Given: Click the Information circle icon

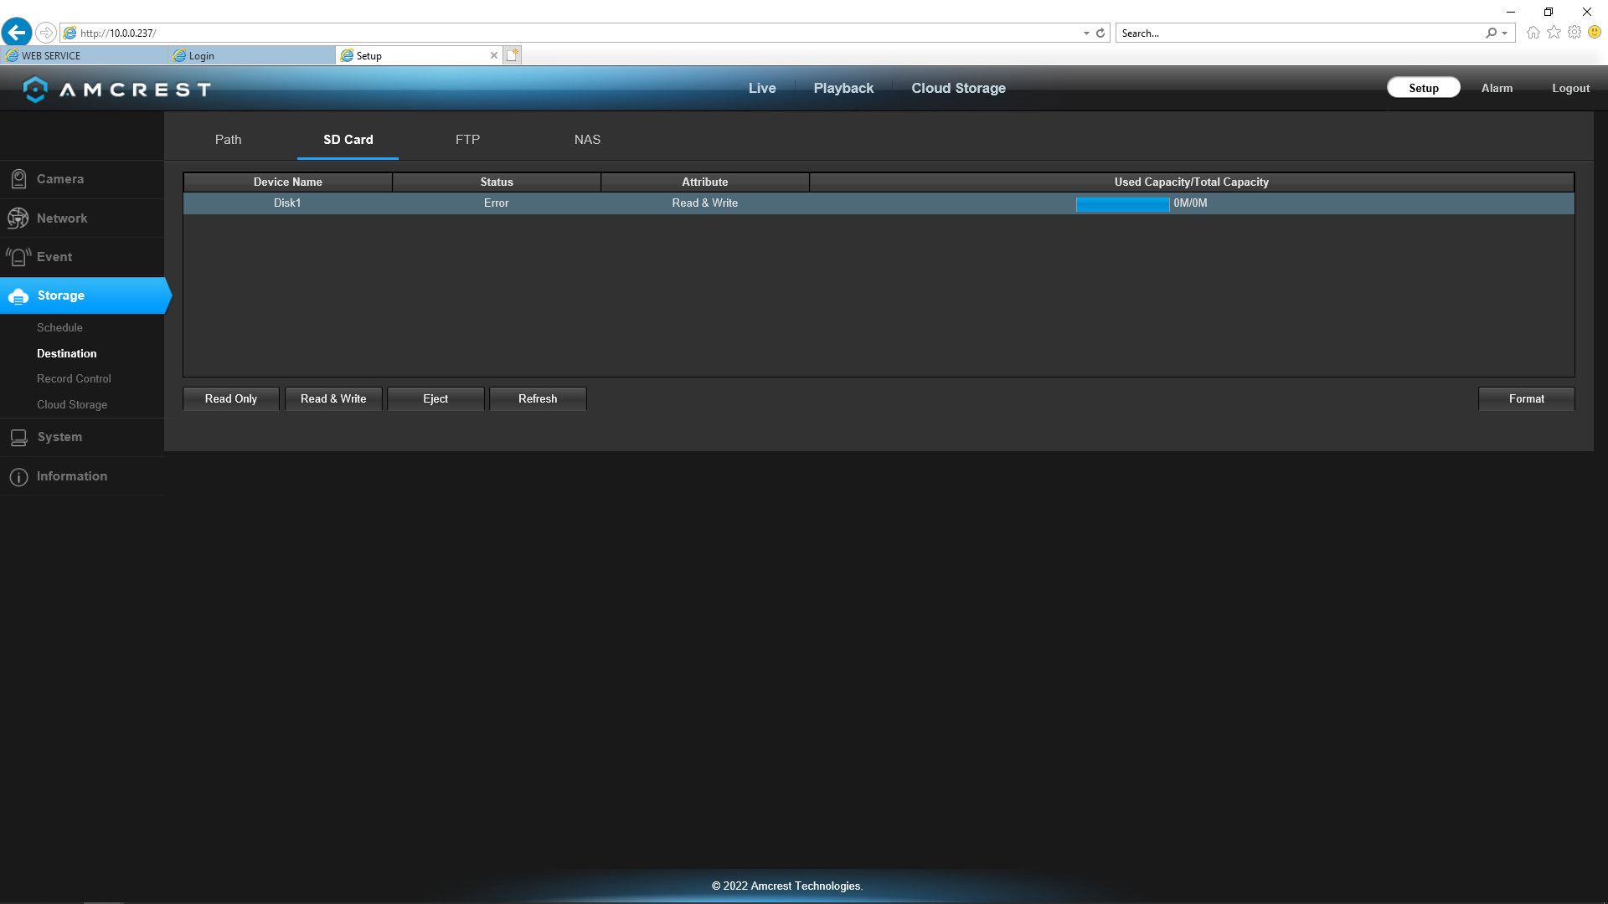Looking at the screenshot, I should point(18,477).
